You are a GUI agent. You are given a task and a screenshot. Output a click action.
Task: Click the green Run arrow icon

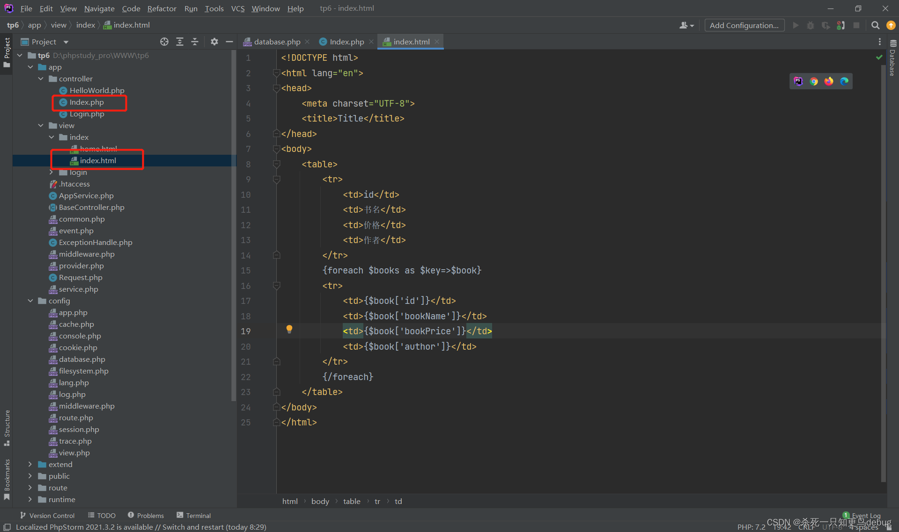[796, 25]
